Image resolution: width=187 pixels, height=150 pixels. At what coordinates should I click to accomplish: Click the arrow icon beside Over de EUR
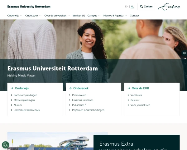click(129, 88)
